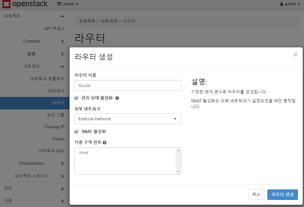Close the 라우터 생성 dialog with X
Screen dimensions: 304x207
tap(295, 55)
